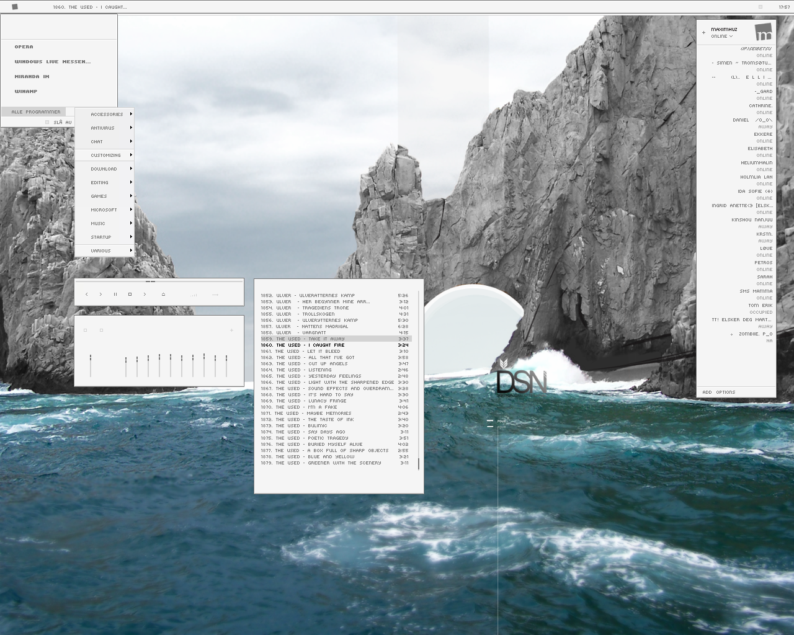
Task: Skip to the previous track in Winamp
Action: click(x=86, y=295)
